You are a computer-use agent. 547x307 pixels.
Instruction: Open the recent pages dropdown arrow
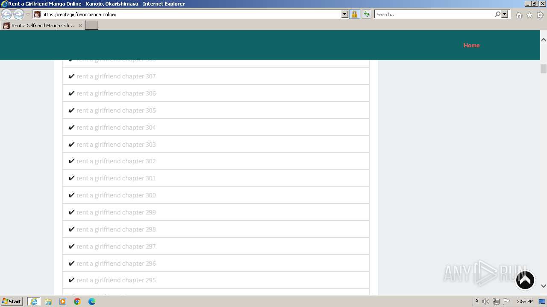28,14
